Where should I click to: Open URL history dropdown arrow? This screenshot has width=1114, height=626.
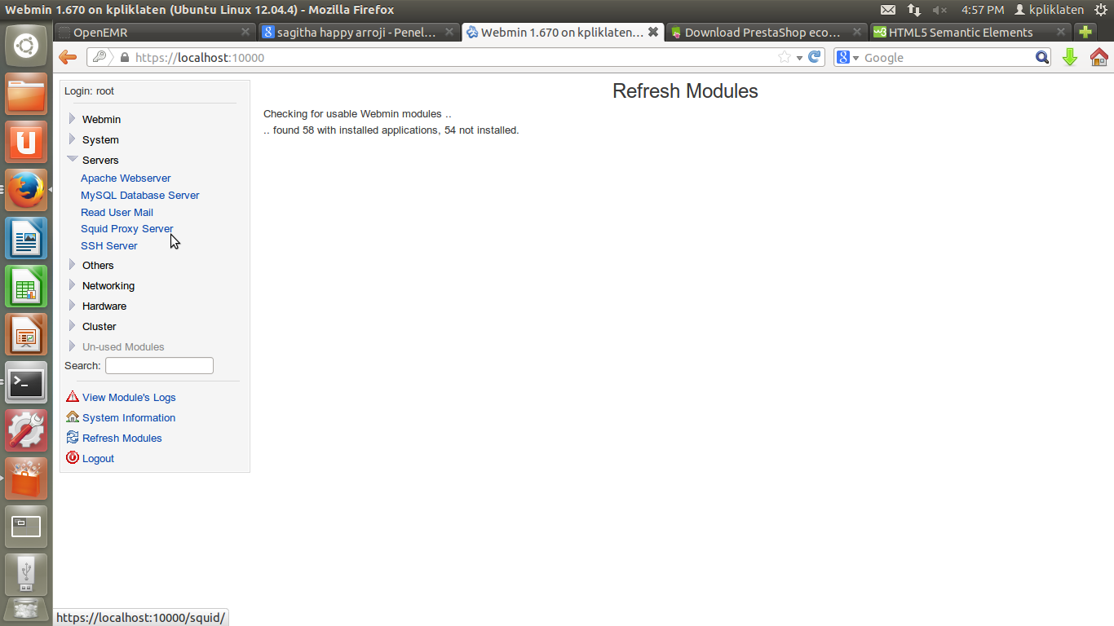(x=799, y=58)
